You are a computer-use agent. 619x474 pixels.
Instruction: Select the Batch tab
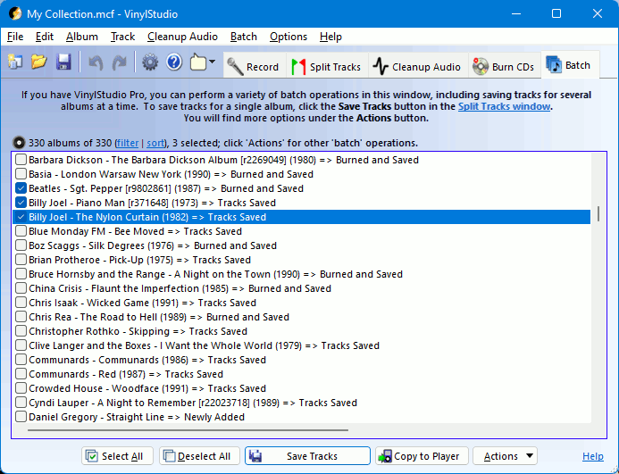pos(570,65)
